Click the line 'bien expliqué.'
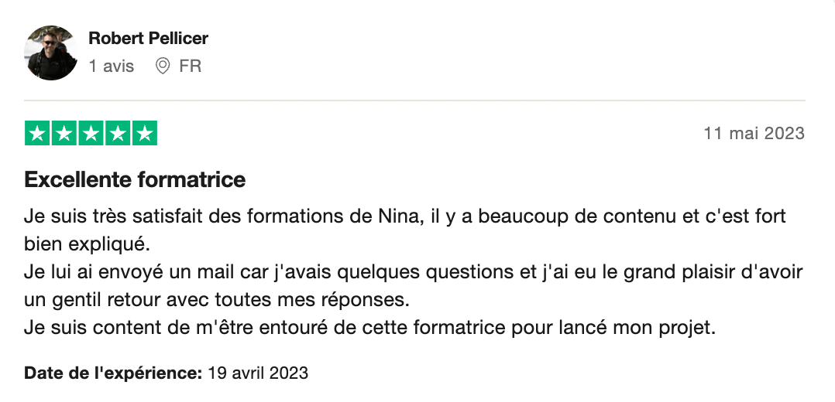The height and width of the screenshot is (402, 835). click(88, 244)
